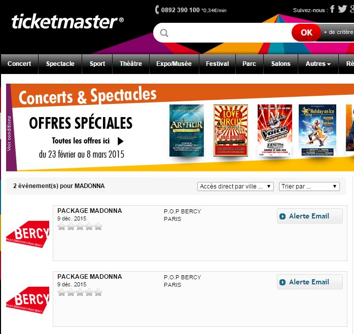This screenshot has width=354, height=334.
Task: Click the red OK search button
Action: point(306,32)
